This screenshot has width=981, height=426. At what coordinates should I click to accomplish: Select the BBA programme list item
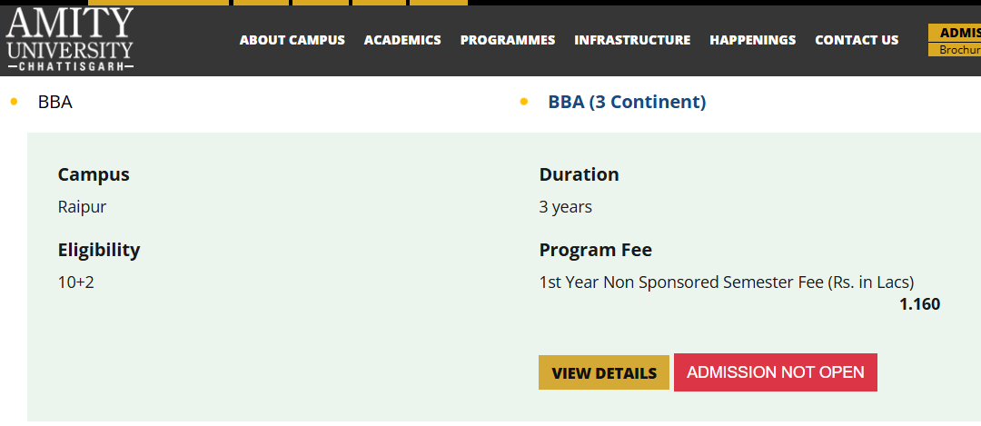pos(55,102)
